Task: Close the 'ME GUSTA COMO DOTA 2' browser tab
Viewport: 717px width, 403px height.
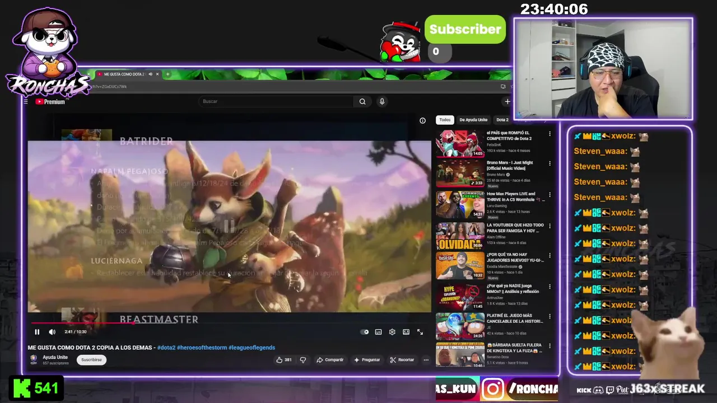Action: (157, 74)
